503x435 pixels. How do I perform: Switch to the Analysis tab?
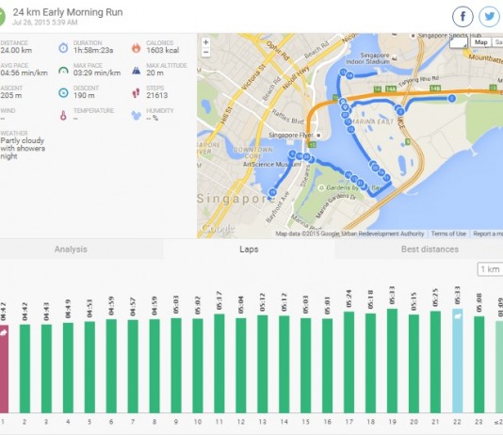point(71,250)
